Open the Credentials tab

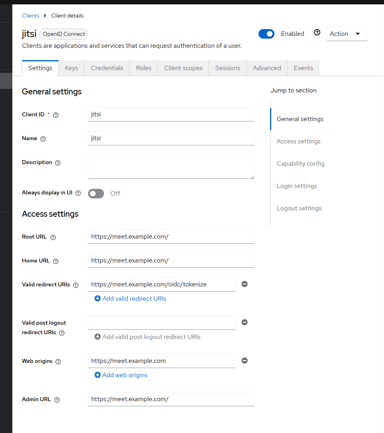(x=107, y=68)
